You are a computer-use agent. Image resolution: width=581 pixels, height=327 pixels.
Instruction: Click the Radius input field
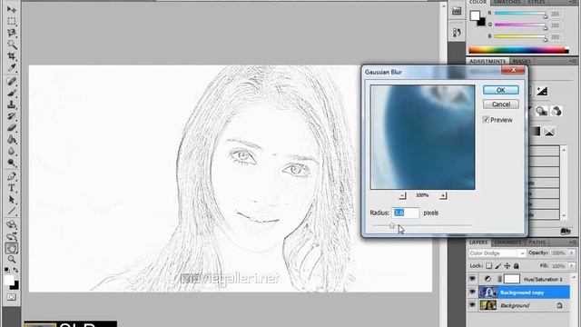point(406,213)
